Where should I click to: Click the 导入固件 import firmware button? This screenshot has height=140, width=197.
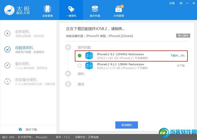tap(183, 36)
